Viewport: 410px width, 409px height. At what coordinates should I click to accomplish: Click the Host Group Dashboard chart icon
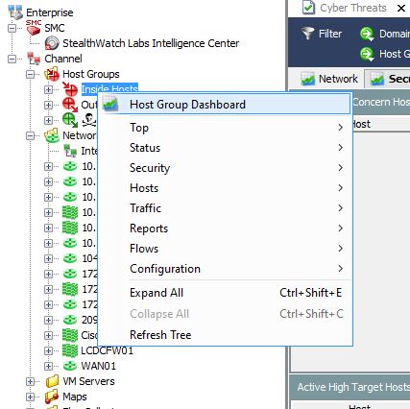(x=110, y=105)
